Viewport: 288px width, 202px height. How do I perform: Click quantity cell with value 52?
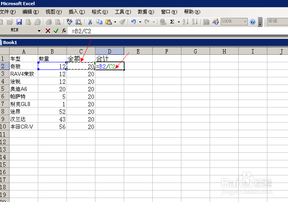[x=52, y=112]
